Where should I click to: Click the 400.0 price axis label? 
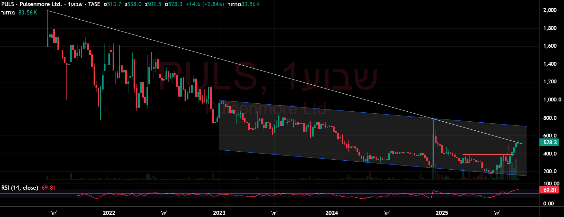tap(550, 154)
